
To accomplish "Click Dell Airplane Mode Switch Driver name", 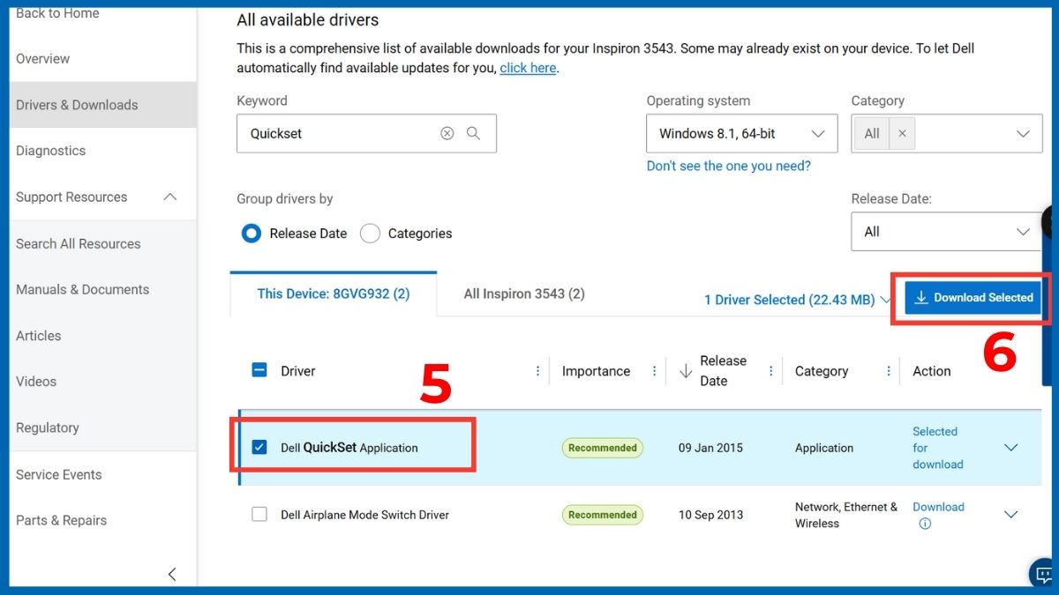I will [x=364, y=515].
